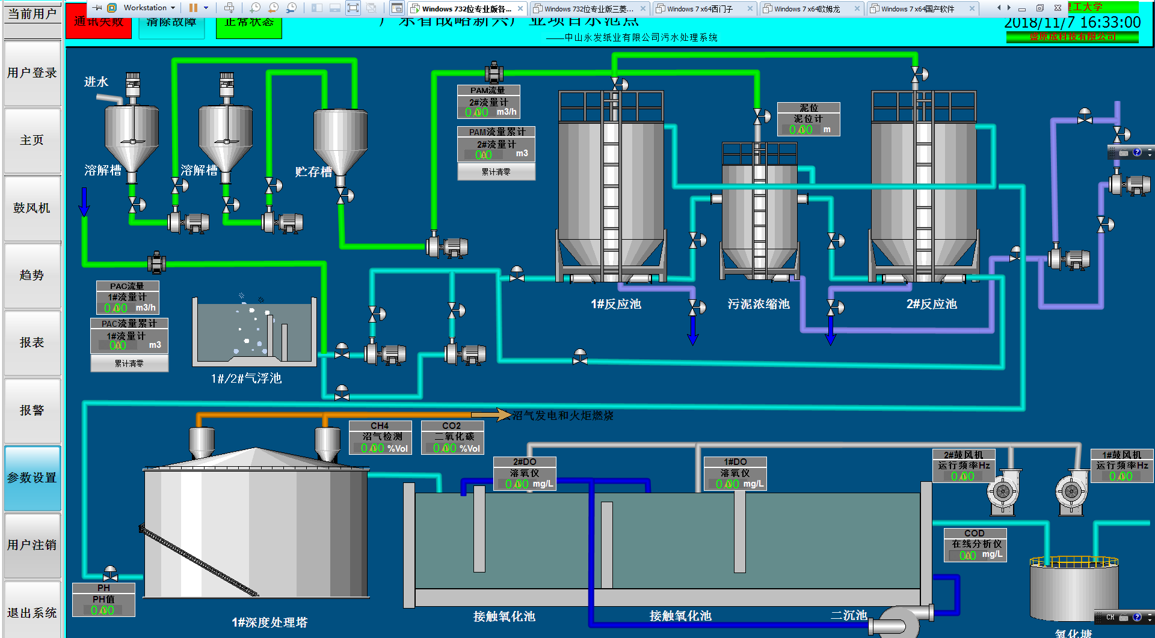This screenshot has height=638, width=1155.
Task: Click the Send Ctrl+Alt+Del toolbar icon
Action: coord(229,8)
